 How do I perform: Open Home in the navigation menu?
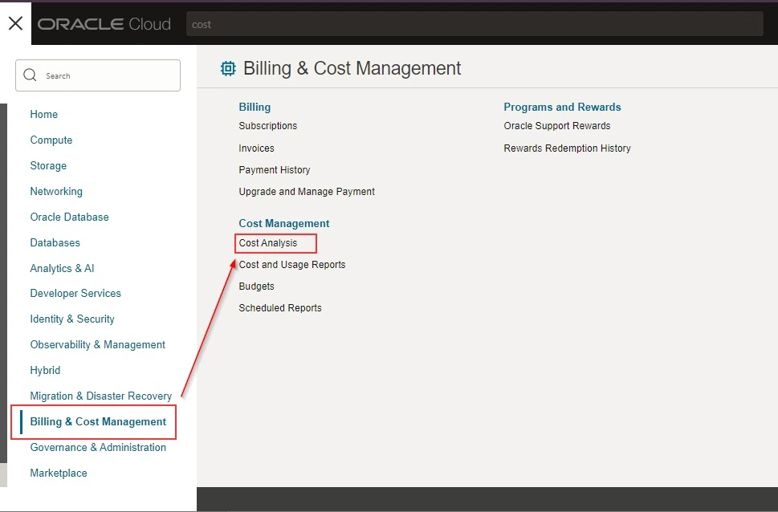pos(43,114)
